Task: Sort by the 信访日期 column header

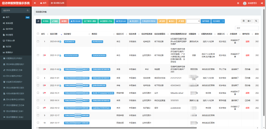Action: point(56,34)
